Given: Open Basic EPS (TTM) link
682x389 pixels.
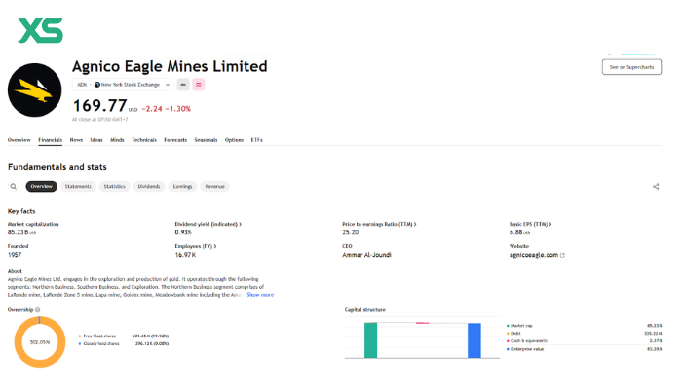Looking at the screenshot, I should [530, 224].
